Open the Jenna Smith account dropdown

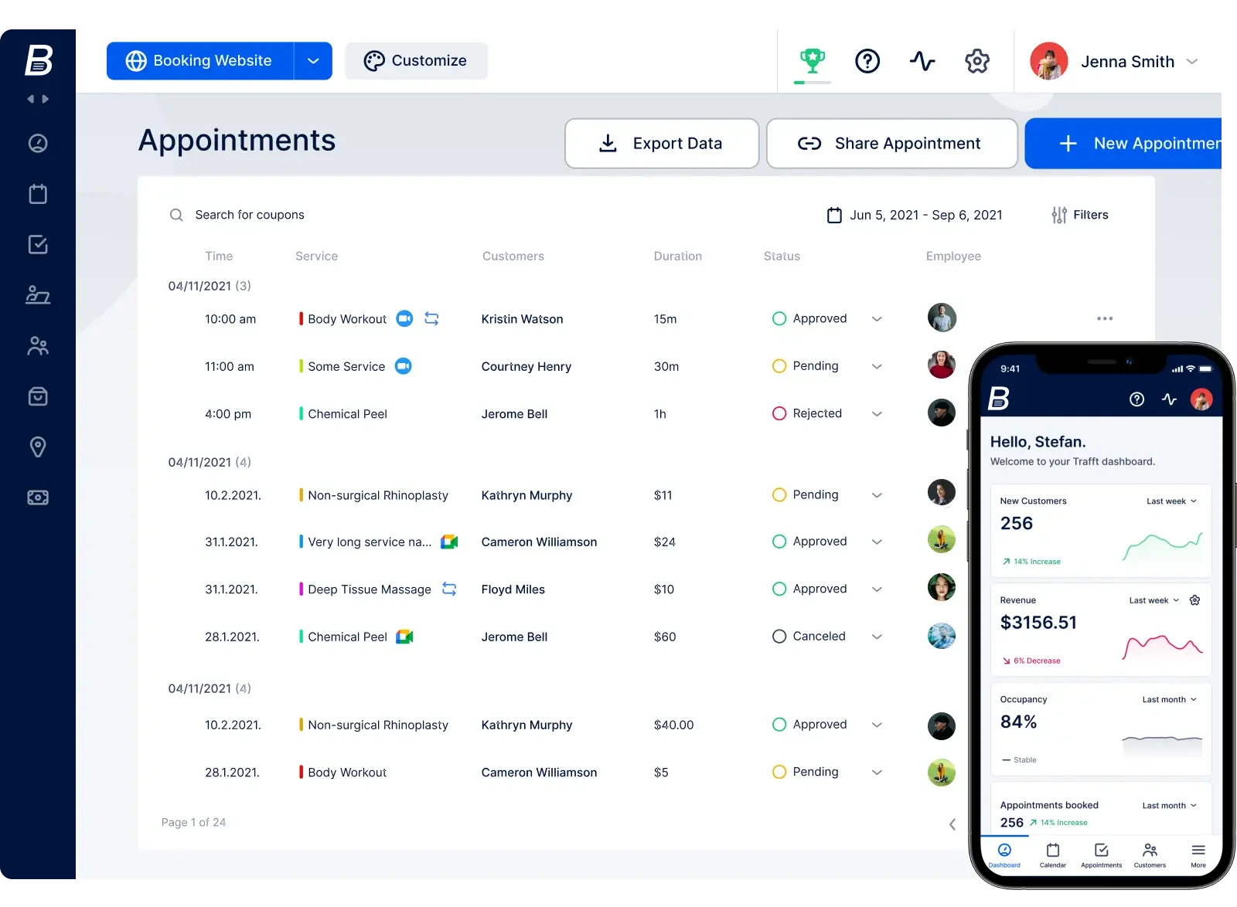pyautogui.click(x=1192, y=61)
